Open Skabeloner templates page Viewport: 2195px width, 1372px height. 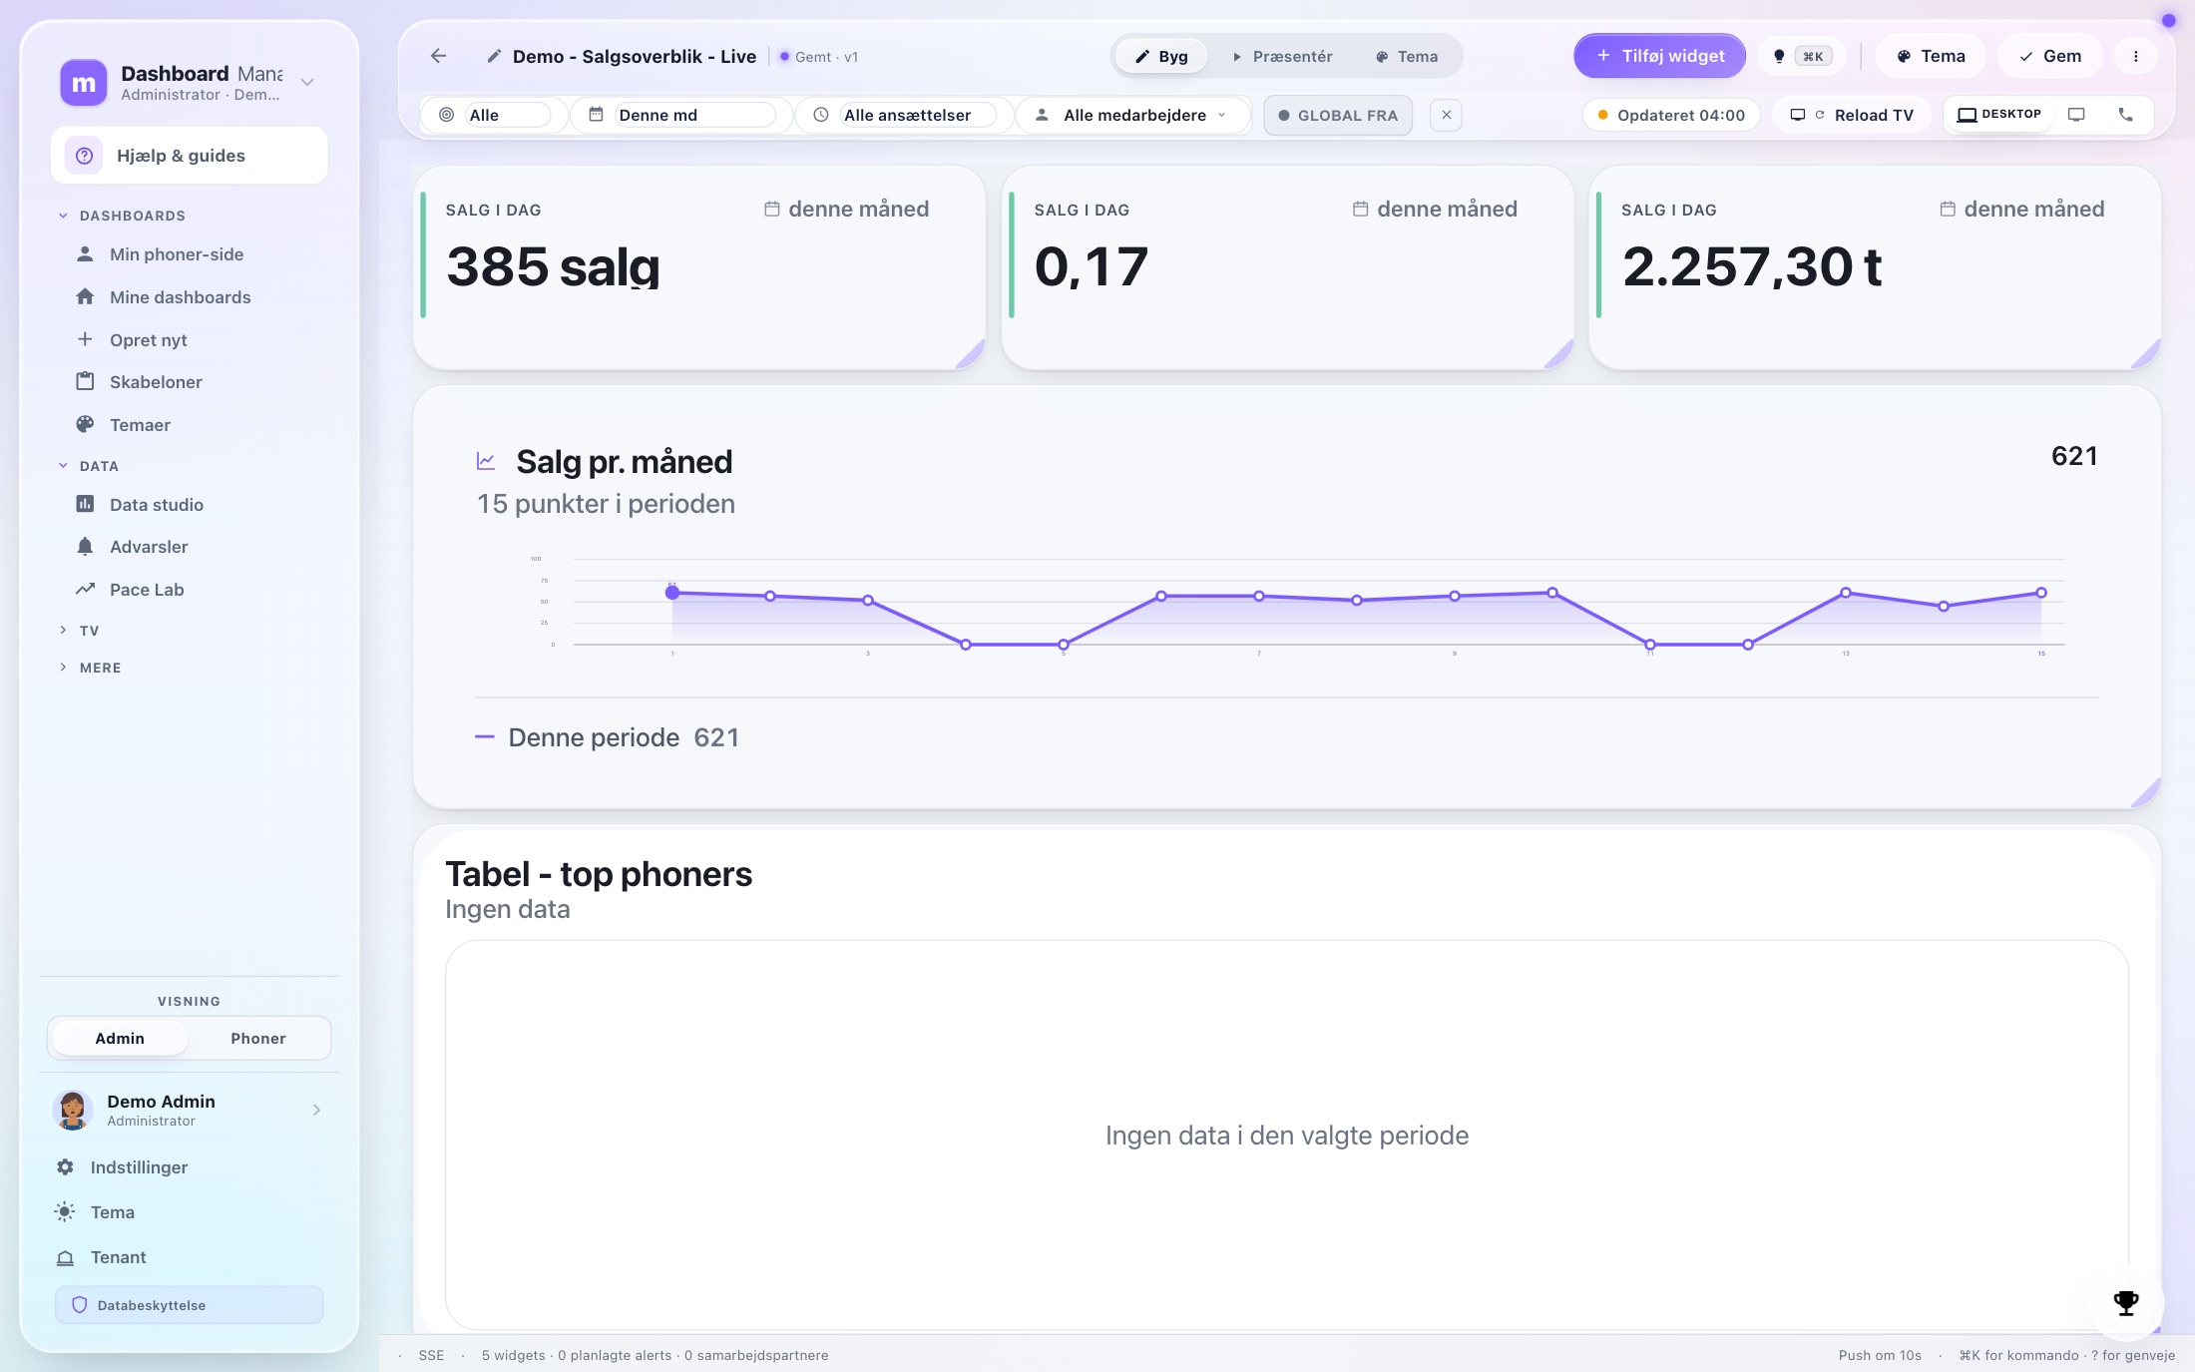(156, 382)
